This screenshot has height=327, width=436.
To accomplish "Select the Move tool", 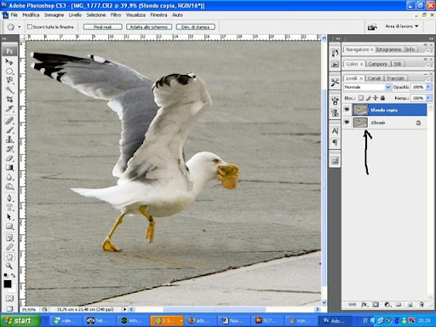I will [9, 61].
